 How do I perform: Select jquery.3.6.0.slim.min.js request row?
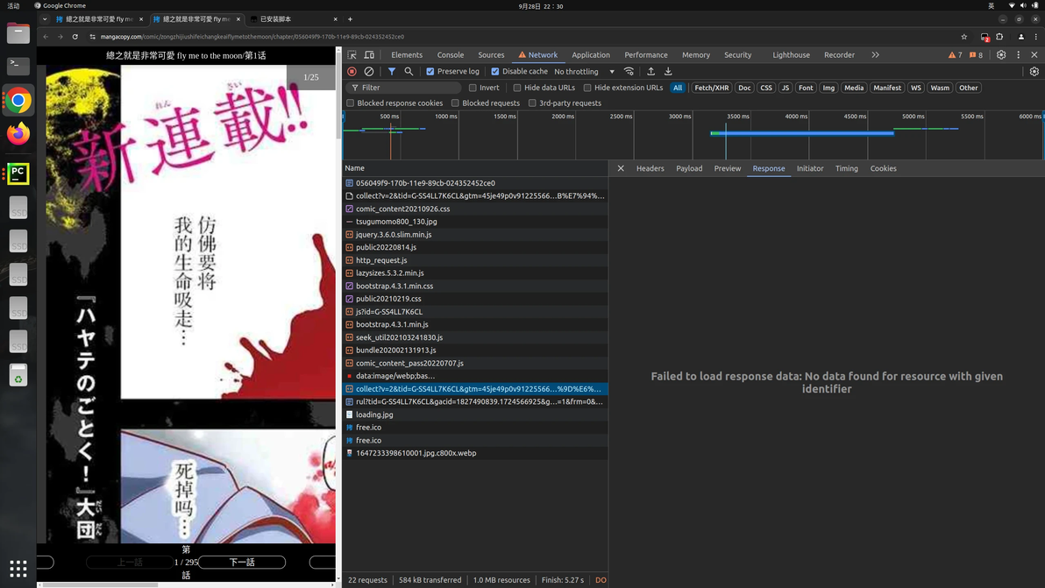475,234
